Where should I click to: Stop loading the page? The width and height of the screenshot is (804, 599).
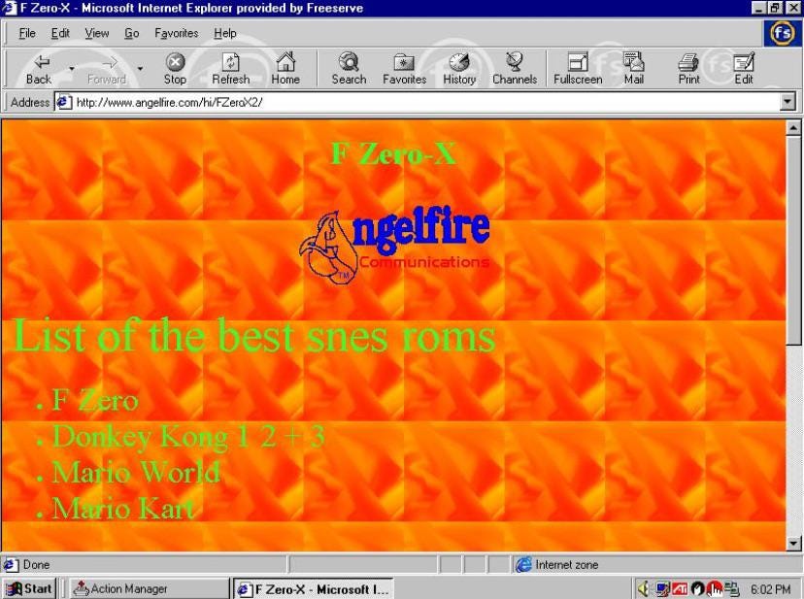pyautogui.click(x=174, y=66)
